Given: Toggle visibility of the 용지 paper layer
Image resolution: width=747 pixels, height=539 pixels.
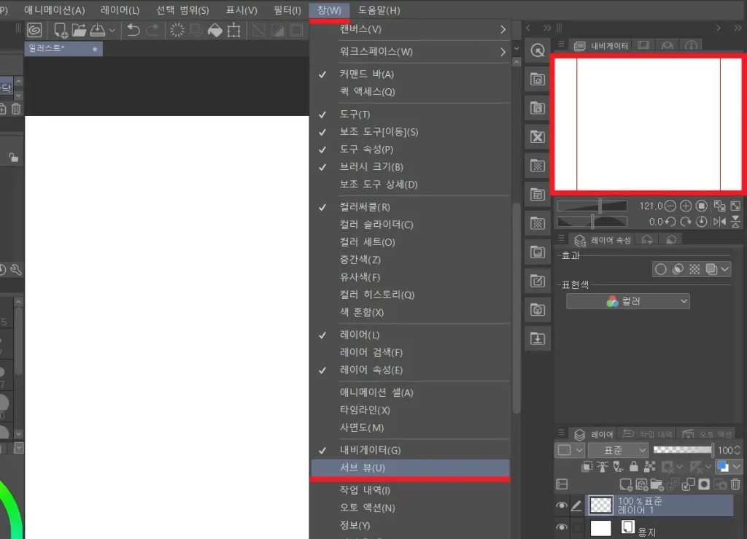Looking at the screenshot, I should coord(562,528).
